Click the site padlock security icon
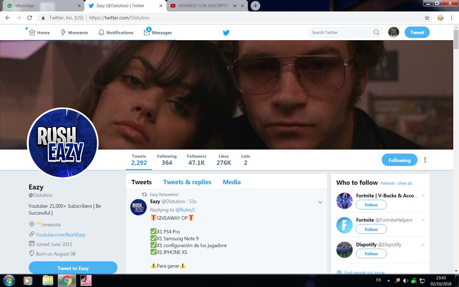The image size is (459, 287). [43, 18]
